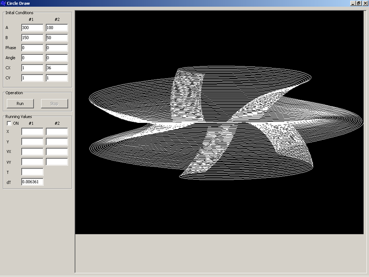
Task: Click the black drawing canvas pattern
Action: click(219, 122)
